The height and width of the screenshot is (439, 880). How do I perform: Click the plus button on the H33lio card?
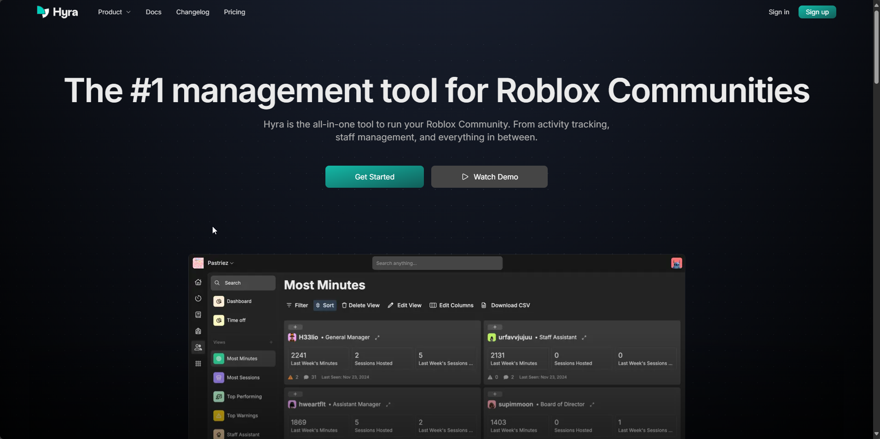295,327
